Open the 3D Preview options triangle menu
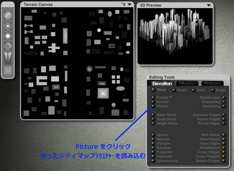This screenshot has width=234, height=171. (209, 5)
